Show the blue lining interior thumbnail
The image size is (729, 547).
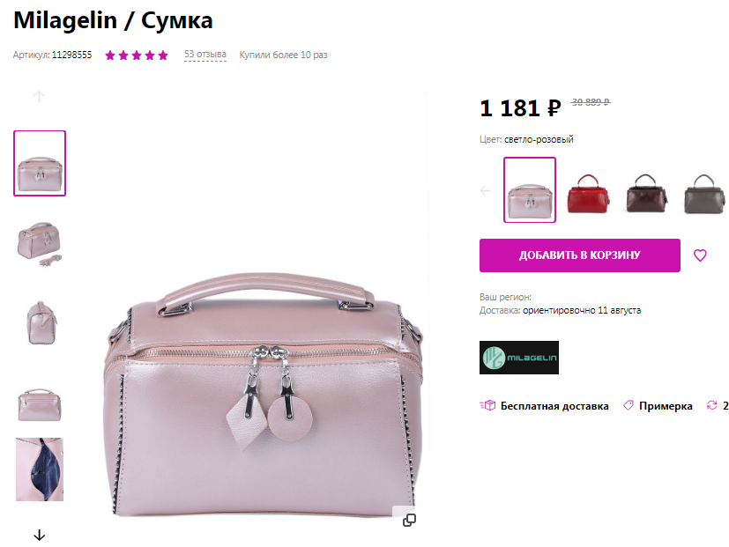[x=40, y=469]
